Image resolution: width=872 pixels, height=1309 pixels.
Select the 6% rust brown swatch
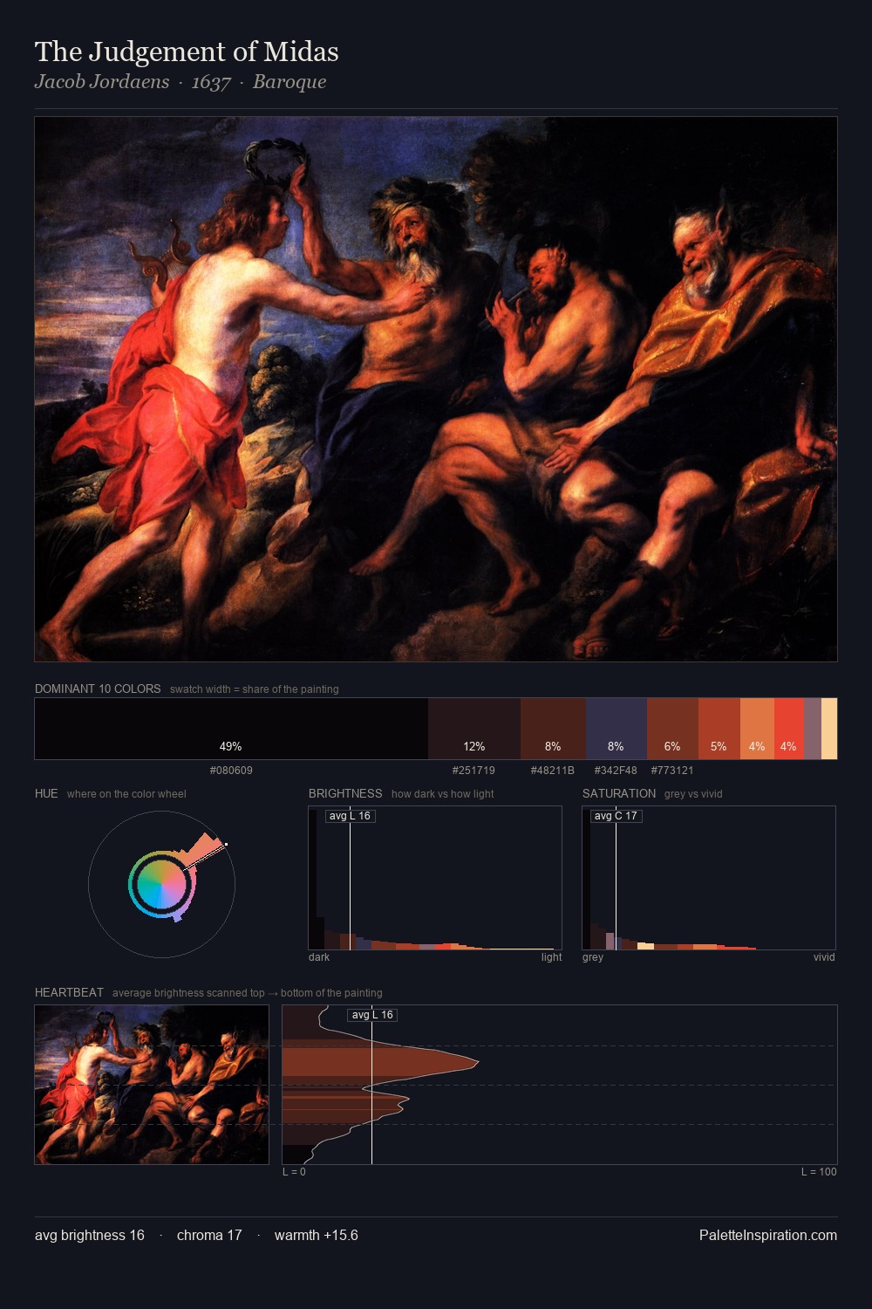[672, 729]
